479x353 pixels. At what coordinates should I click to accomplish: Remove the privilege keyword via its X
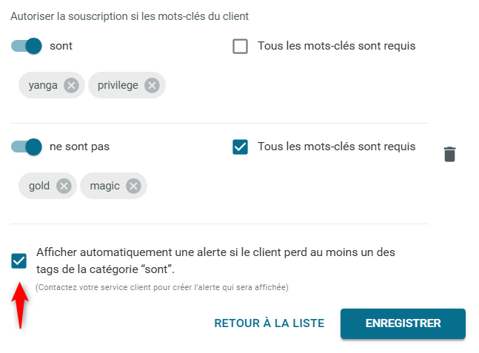[152, 85]
